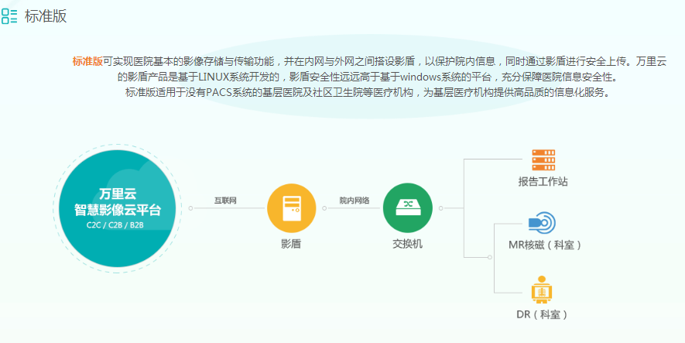The image size is (685, 343).
Task: Click the MR核磁（科室）label
Action: (545, 245)
